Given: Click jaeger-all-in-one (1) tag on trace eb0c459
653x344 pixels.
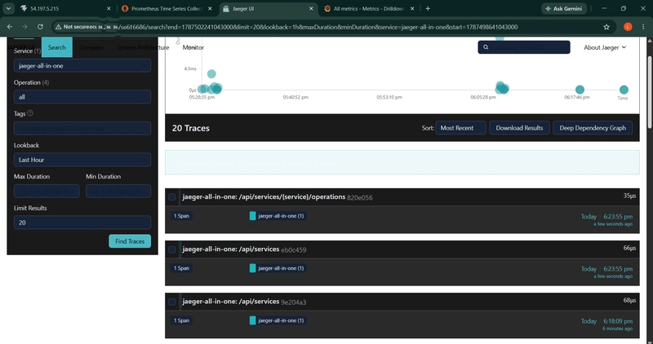Looking at the screenshot, I should pyautogui.click(x=278, y=268).
